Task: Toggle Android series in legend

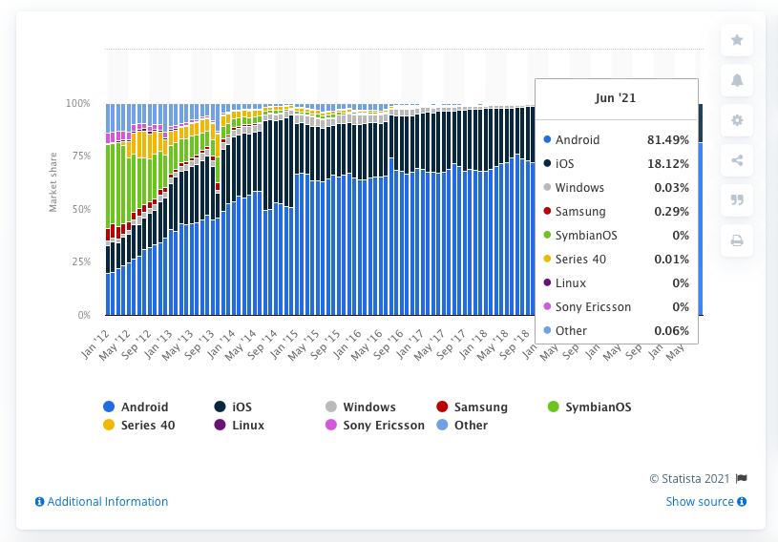Action: pyautogui.click(x=144, y=407)
